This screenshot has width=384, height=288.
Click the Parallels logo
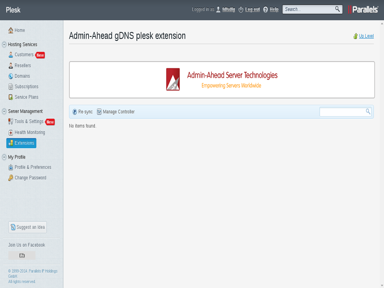(x=363, y=9)
